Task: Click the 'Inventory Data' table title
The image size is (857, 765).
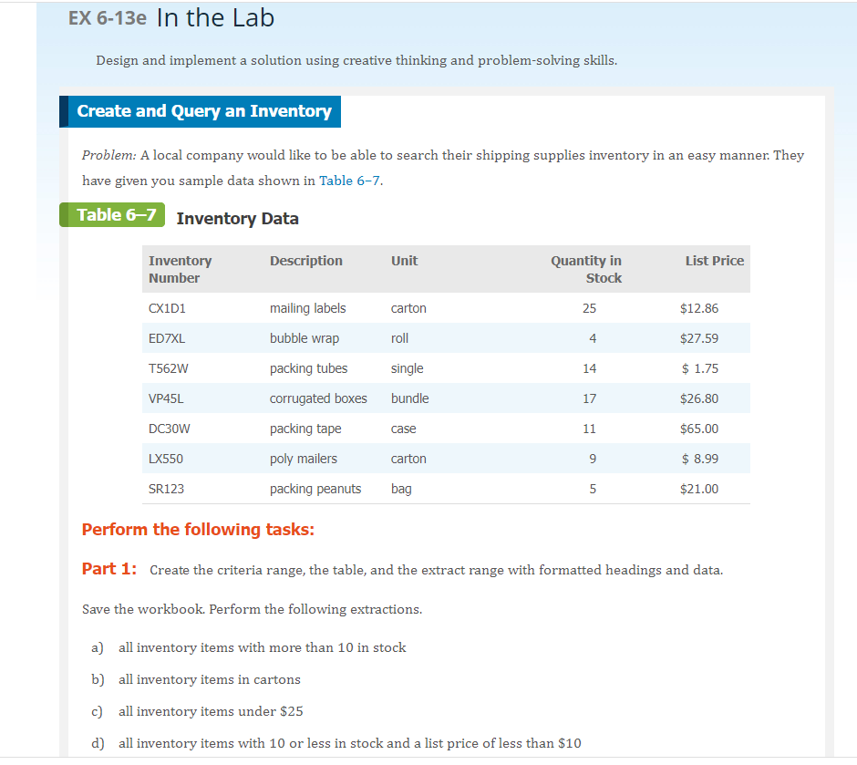Action: click(237, 219)
